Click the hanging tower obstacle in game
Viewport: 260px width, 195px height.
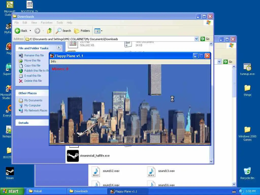[x=155, y=80]
